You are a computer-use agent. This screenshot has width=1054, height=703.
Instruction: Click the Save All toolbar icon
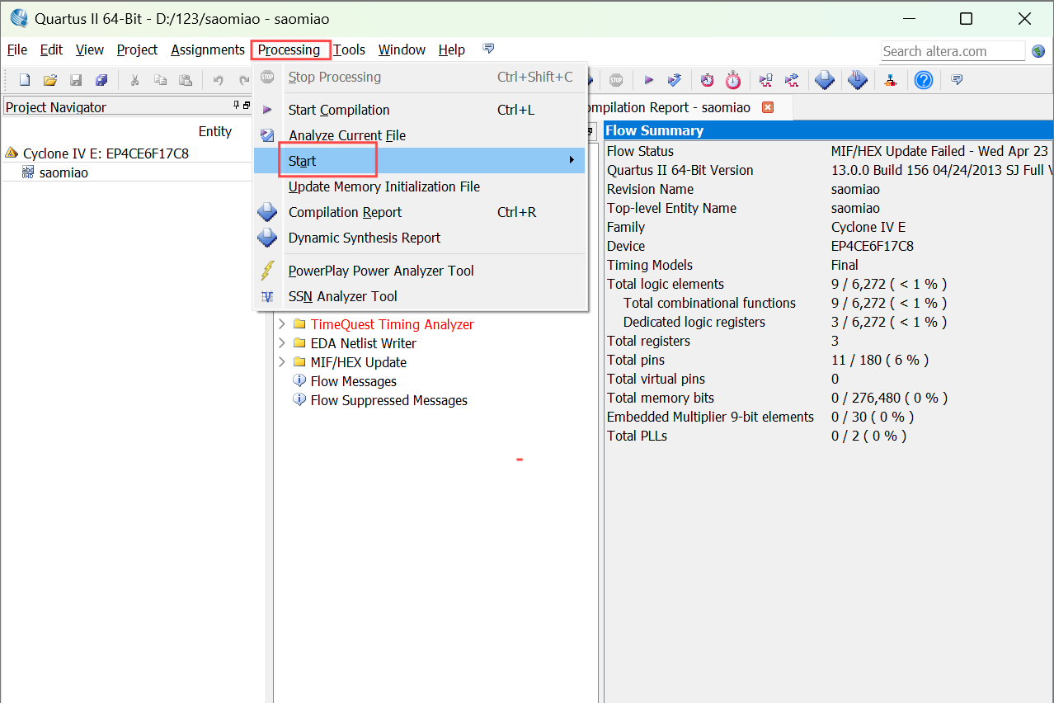tap(101, 80)
